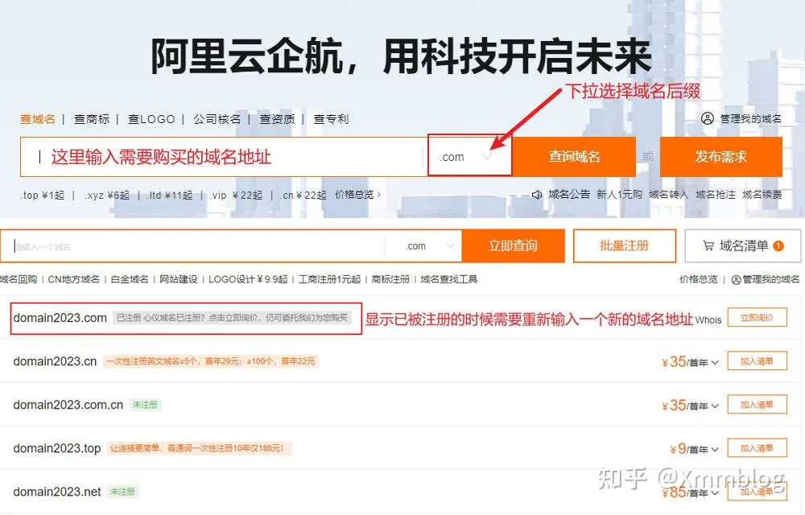The height and width of the screenshot is (515, 805).
Task: Open 网站建设 link
Action: [x=178, y=279]
